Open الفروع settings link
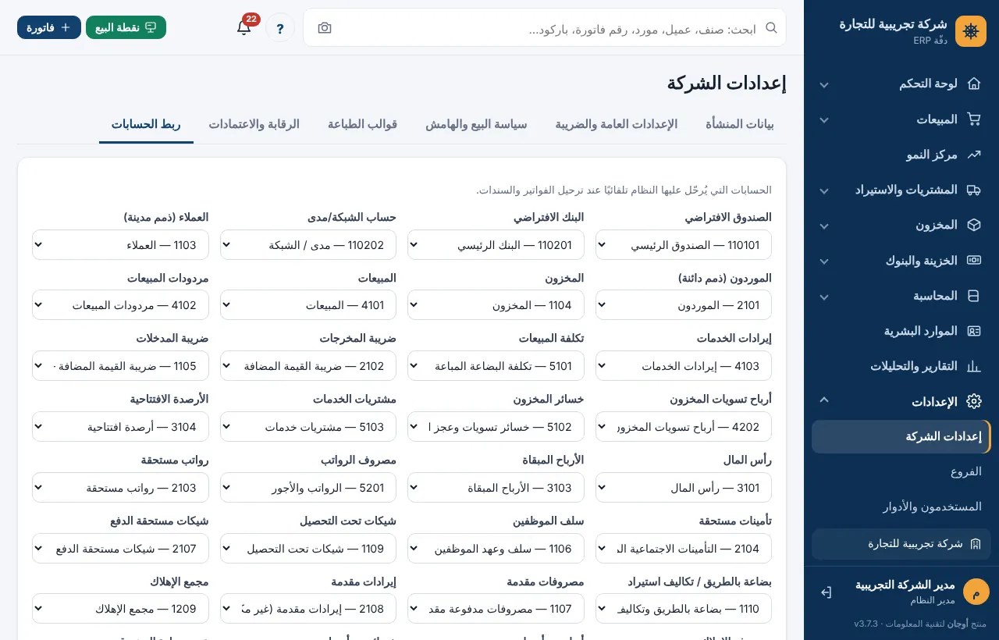Screen dimensions: 999x640 (901, 471)
